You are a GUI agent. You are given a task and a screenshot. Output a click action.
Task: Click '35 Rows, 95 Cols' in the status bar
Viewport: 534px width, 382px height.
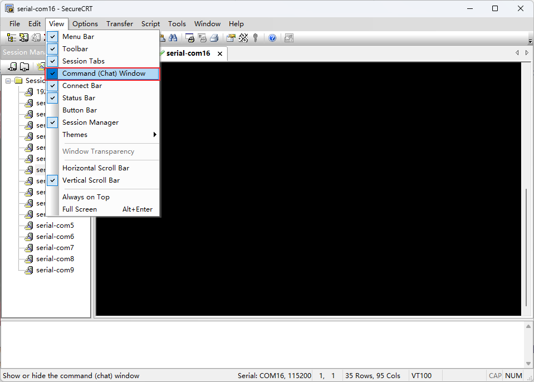click(373, 375)
